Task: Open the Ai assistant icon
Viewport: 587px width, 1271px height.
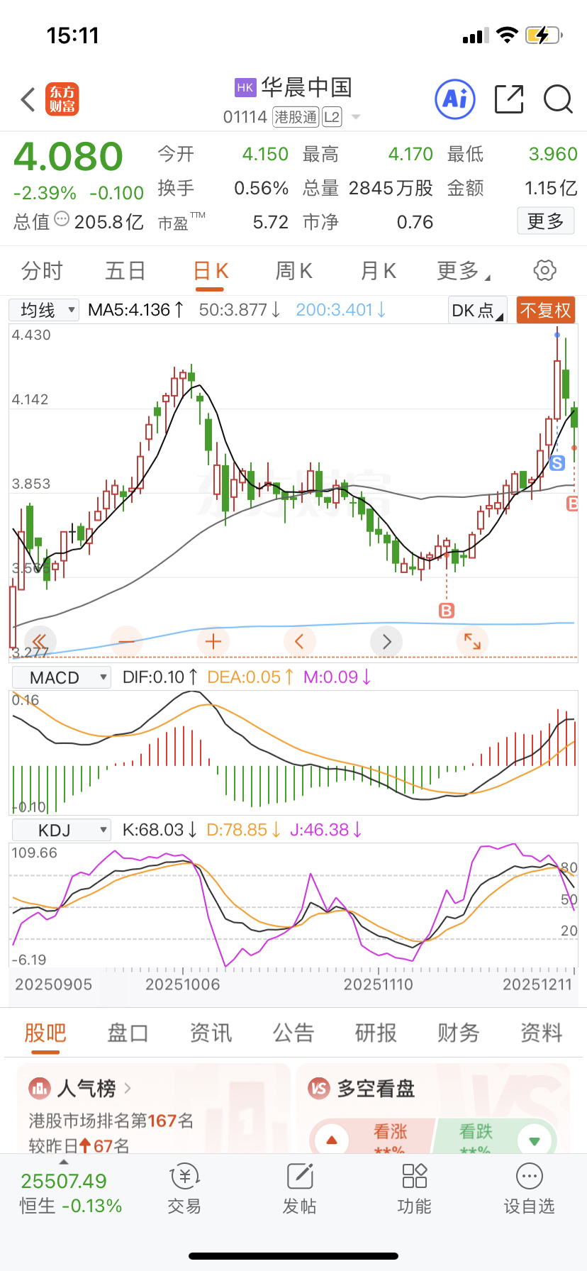Action: 455,99
